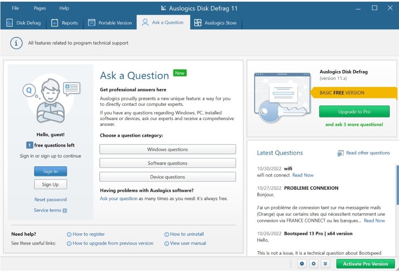Click the Activate Pro Version button

pyautogui.click(x=365, y=264)
